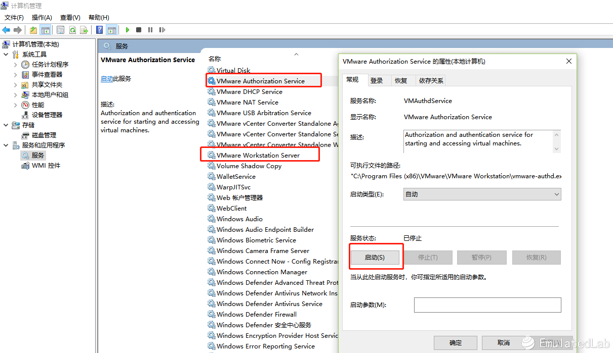The image size is (613, 353).
Task: Open the 文件(F) menu
Action: tap(14, 18)
